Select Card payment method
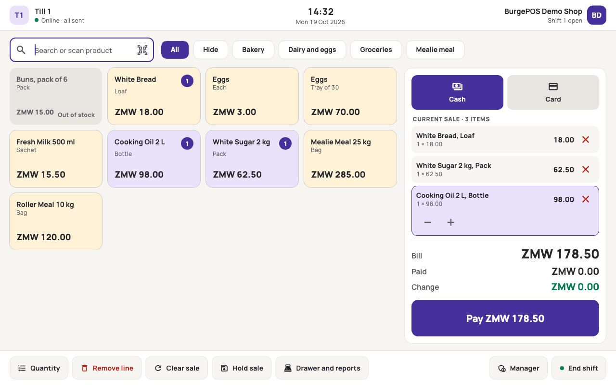 (x=553, y=92)
